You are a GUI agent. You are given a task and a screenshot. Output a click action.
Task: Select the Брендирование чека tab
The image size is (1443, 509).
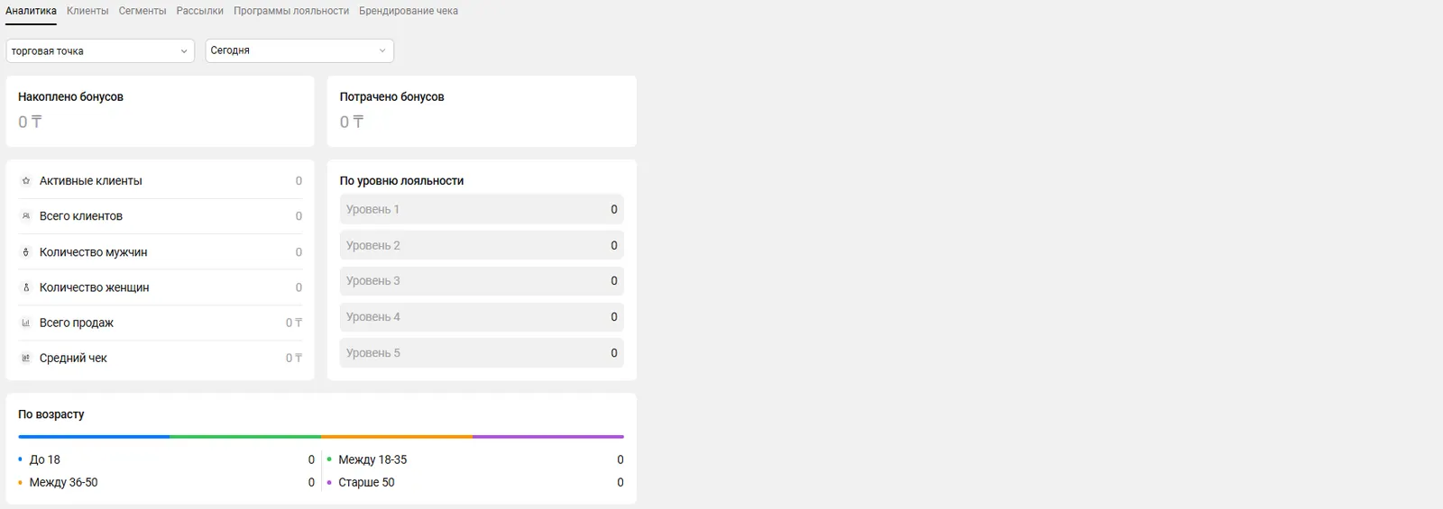tap(409, 11)
